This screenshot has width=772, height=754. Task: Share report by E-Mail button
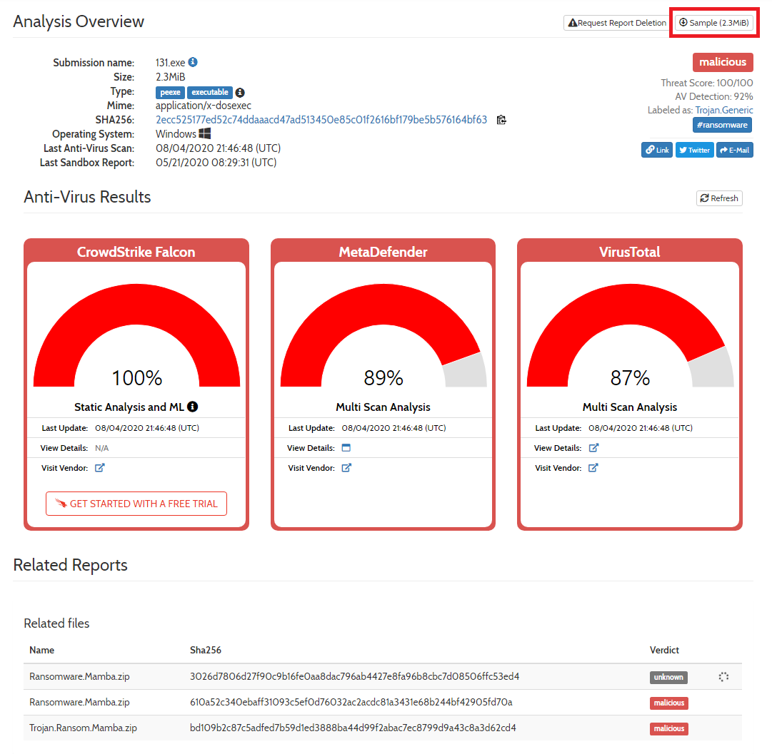coord(735,150)
